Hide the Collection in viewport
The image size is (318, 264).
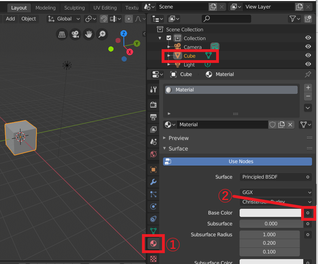point(308,38)
